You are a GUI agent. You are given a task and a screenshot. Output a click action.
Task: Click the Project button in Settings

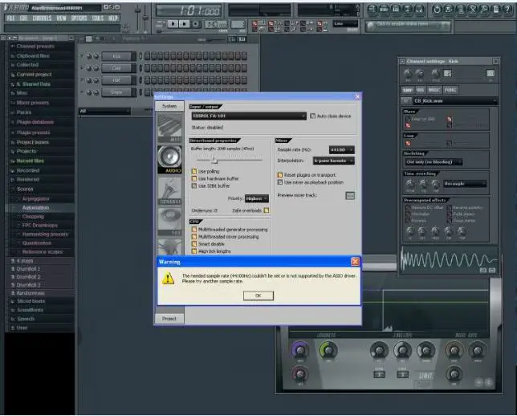169,318
